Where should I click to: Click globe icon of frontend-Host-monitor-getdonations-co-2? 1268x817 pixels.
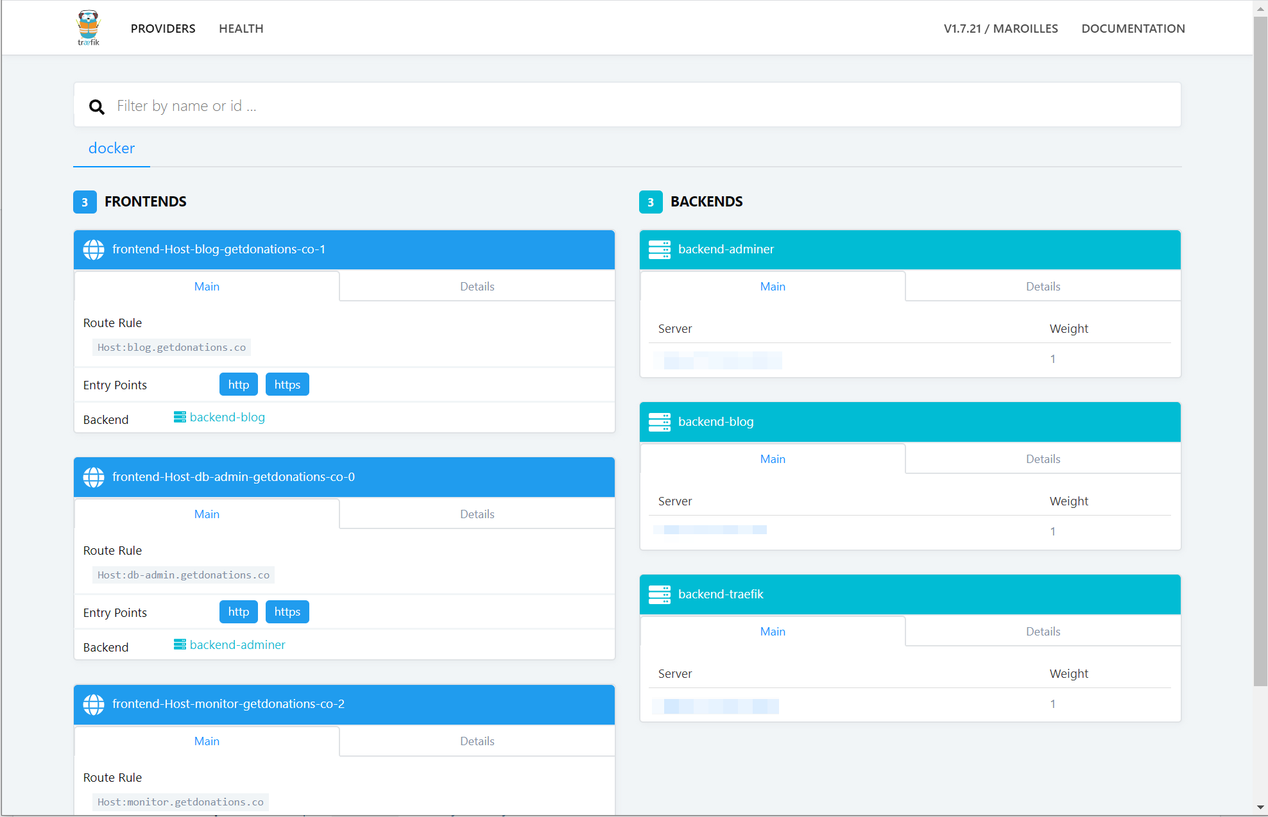pyautogui.click(x=94, y=704)
